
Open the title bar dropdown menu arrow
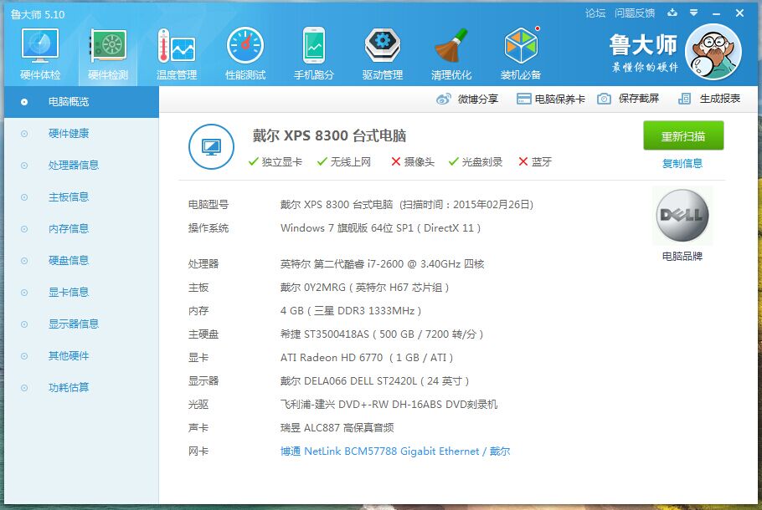tap(694, 13)
